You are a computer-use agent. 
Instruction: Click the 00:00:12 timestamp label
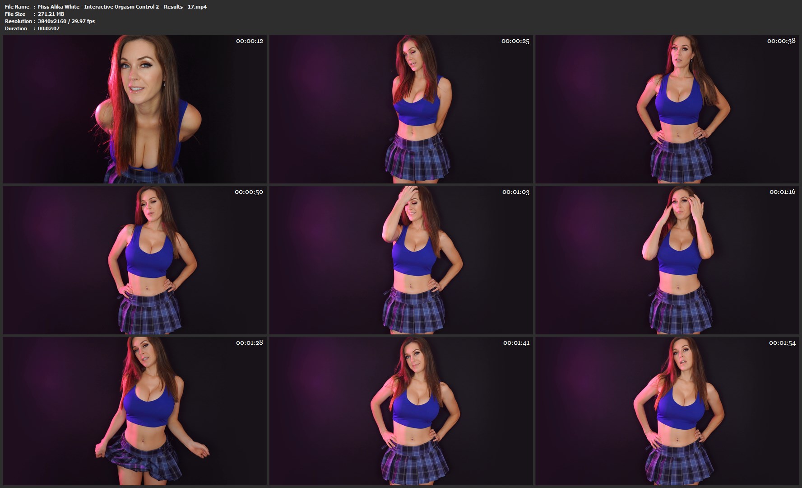(249, 41)
